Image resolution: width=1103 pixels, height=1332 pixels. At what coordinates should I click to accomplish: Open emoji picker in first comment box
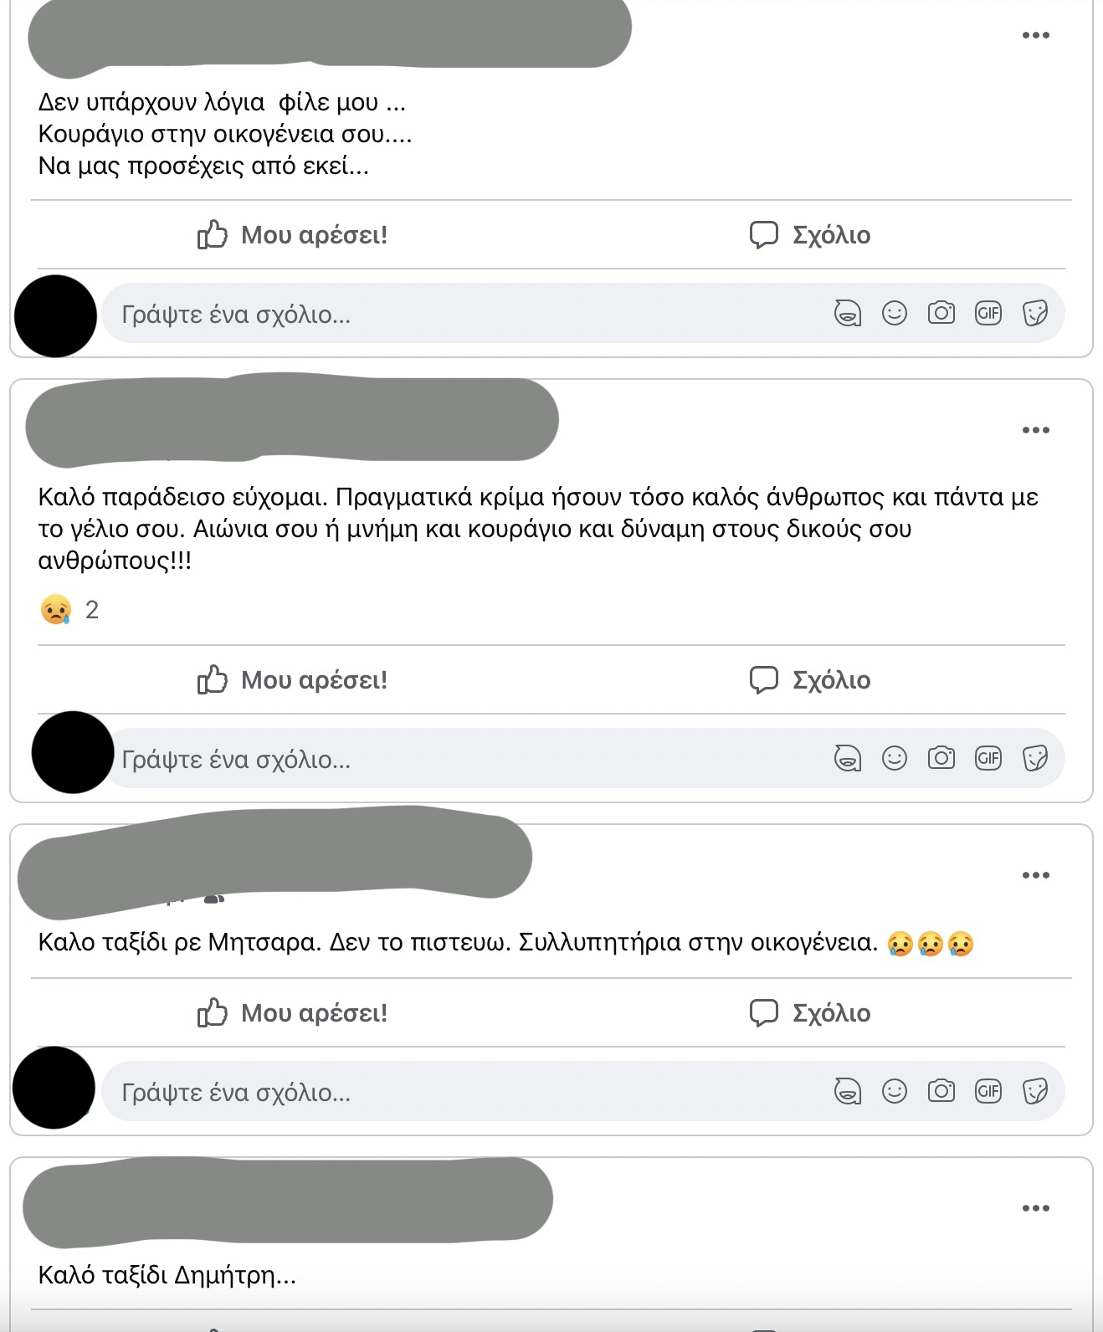coord(895,314)
